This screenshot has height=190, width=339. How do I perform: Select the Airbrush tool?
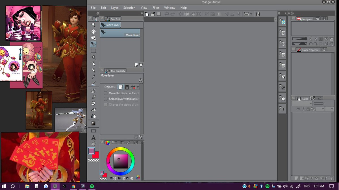point(93,90)
